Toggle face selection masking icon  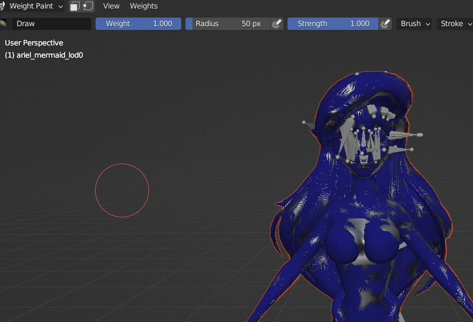coord(75,6)
